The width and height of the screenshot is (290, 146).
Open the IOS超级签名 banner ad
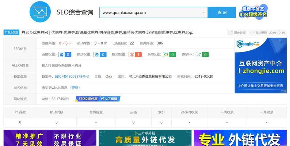253,12
